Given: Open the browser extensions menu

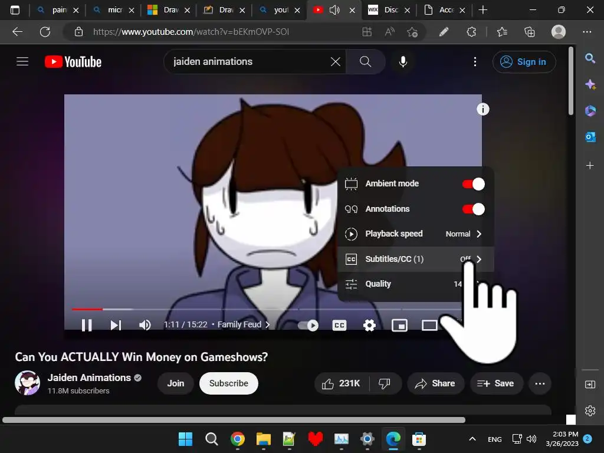Looking at the screenshot, I should pos(471,32).
